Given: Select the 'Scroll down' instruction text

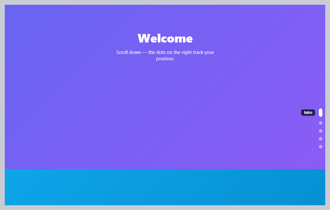Looking at the screenshot, I should point(165,56).
